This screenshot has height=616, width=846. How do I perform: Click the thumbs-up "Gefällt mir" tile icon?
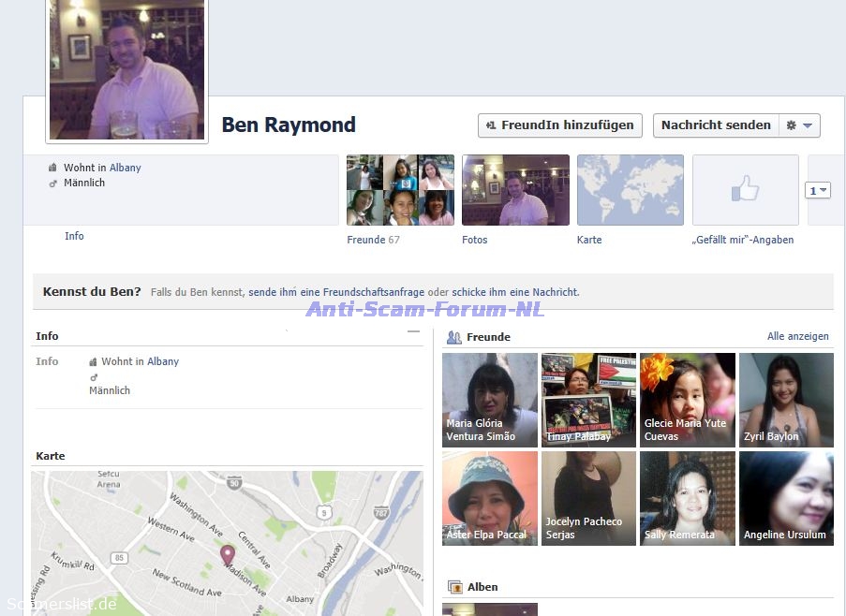745,190
